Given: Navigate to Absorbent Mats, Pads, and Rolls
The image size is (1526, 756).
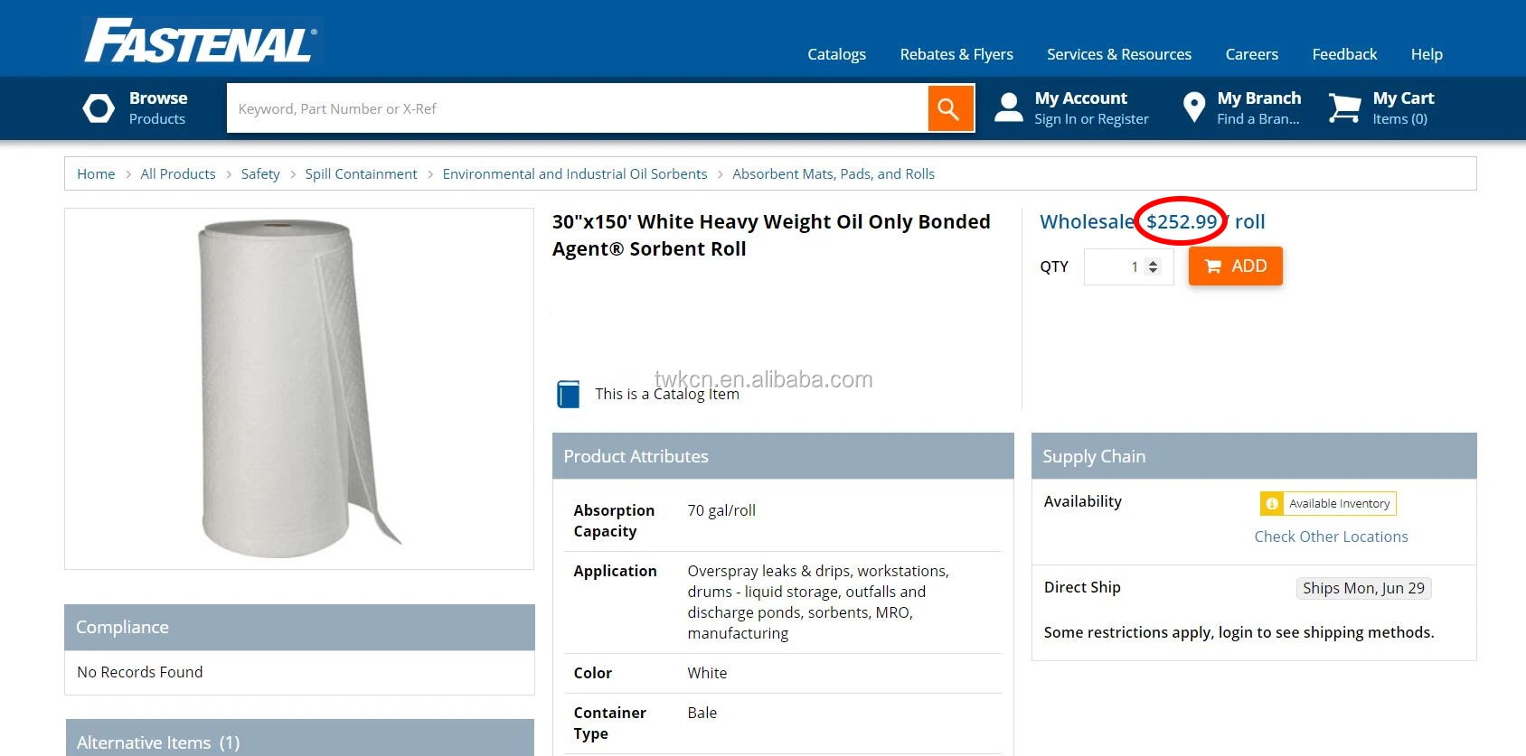Looking at the screenshot, I should click(x=833, y=174).
